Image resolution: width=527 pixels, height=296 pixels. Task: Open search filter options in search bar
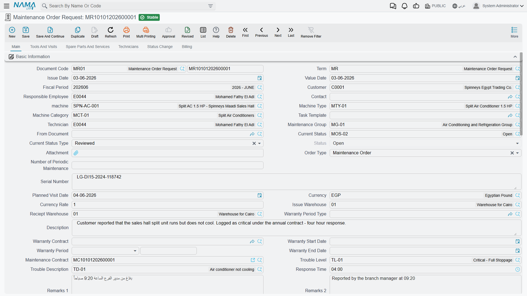click(211, 6)
